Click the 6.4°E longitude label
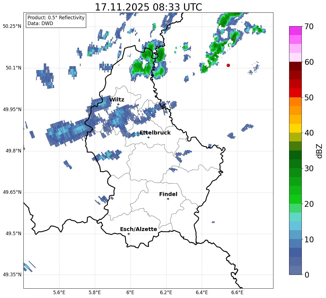Image resolution: width=326 pixels, height=298 pixels. [x=202, y=292]
